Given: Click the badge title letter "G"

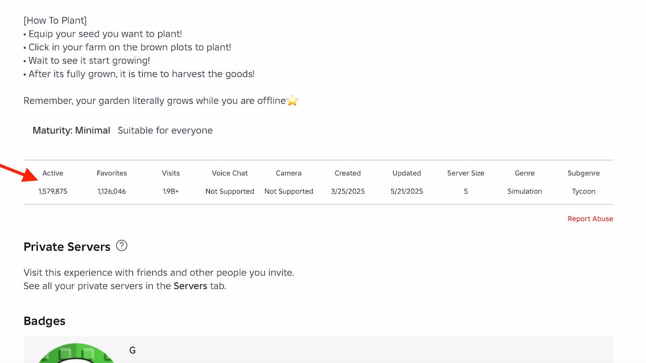Looking at the screenshot, I should 132,351.
